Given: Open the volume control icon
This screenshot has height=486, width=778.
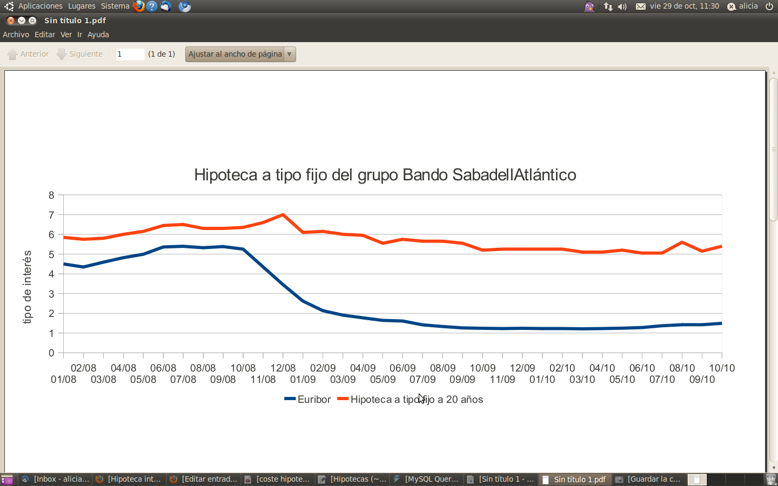Looking at the screenshot, I should tap(622, 6).
